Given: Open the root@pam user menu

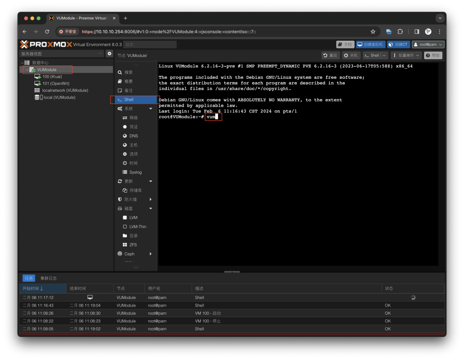Looking at the screenshot, I should click(427, 44).
